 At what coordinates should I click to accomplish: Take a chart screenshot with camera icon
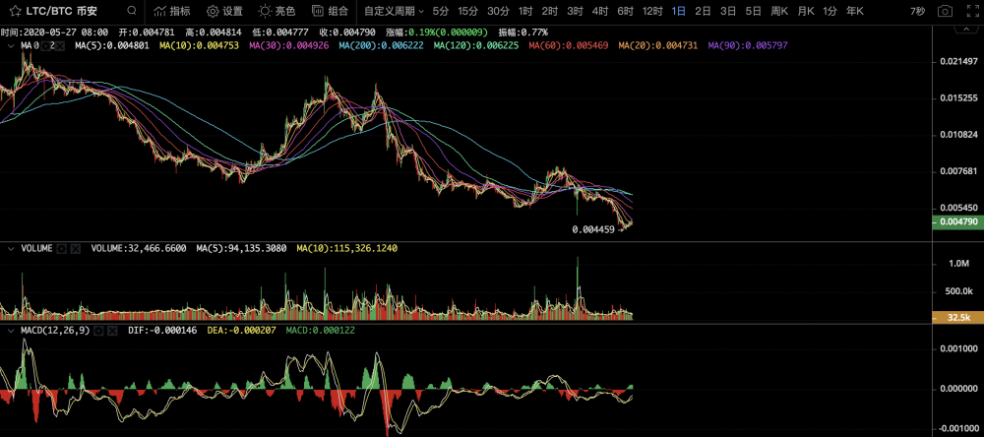click(945, 11)
